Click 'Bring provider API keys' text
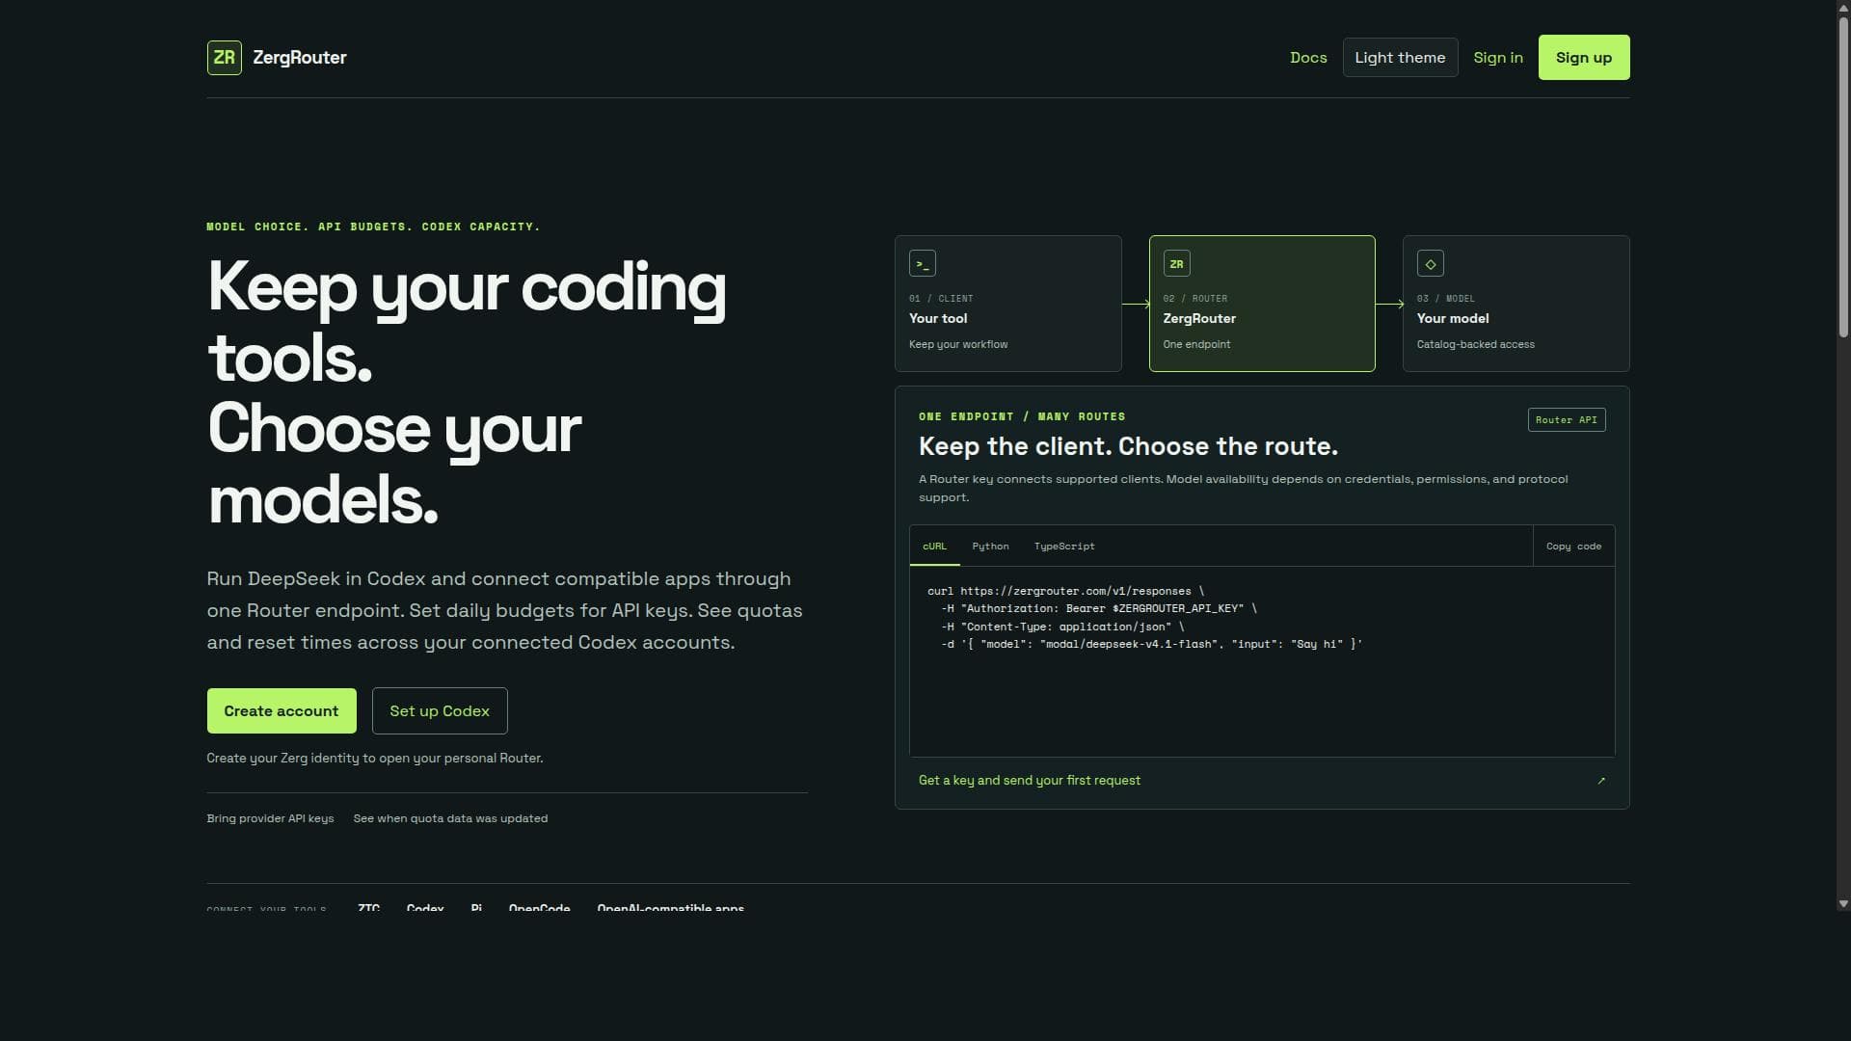Viewport: 1851px width, 1041px height. [270, 818]
